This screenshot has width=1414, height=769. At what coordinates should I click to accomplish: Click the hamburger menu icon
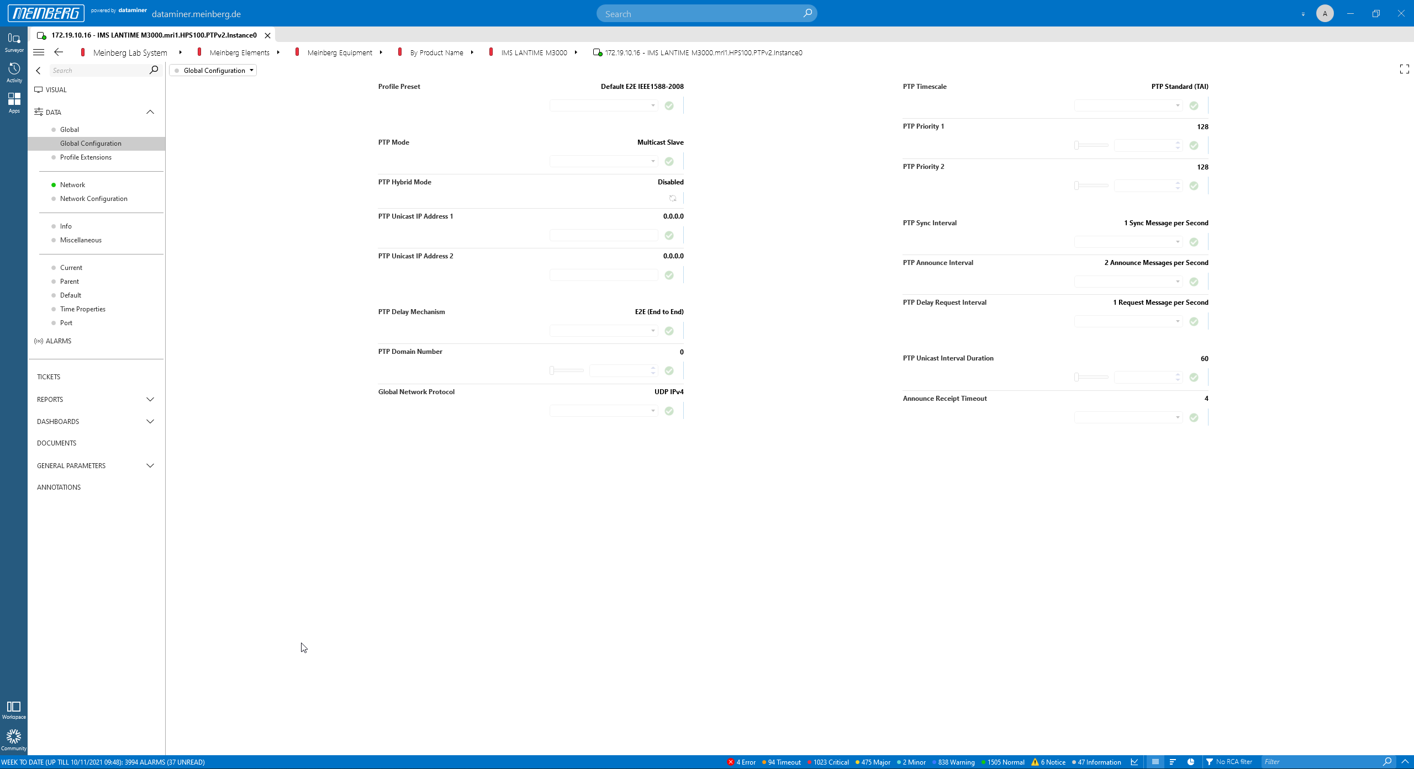tap(39, 52)
